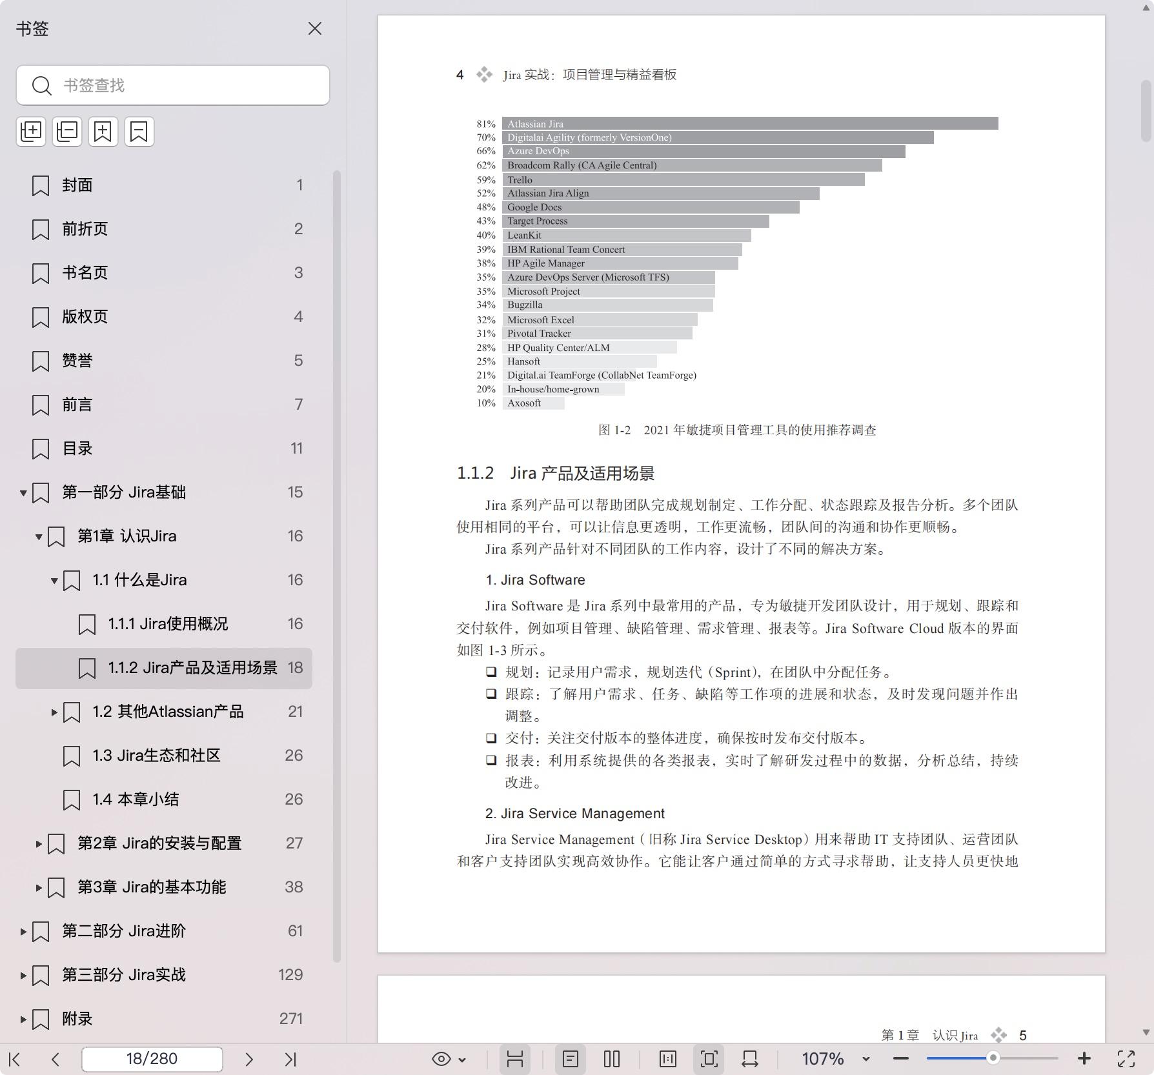Expand all bookmarks icon
1154x1075 pixels.
31,132
